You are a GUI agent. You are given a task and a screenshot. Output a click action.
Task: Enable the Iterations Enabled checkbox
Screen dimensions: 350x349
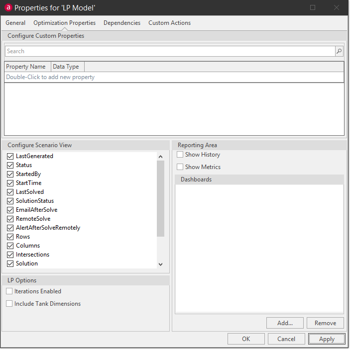[x=9, y=291]
